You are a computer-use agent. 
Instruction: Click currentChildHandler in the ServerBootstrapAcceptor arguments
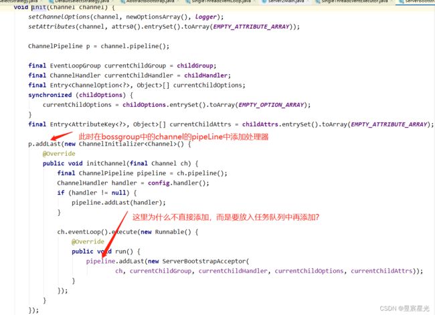[233, 271]
